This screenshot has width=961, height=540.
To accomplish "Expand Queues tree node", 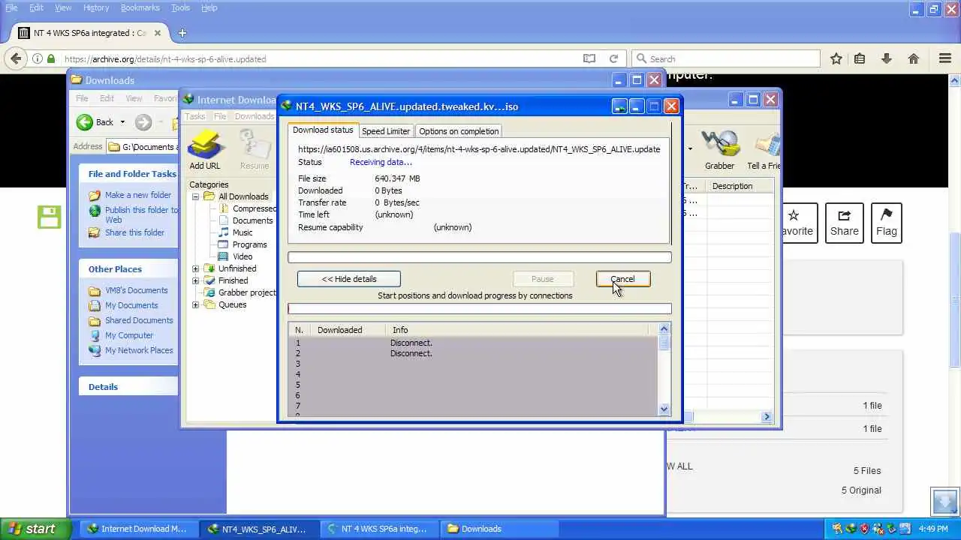I will (x=195, y=304).
